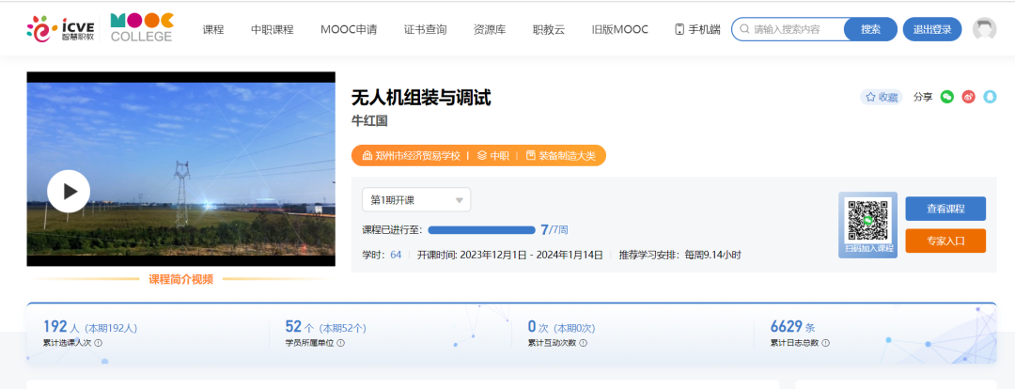Click the iCVE 智慧职教 logo
Image resolution: width=1015 pixels, height=389 pixels.
pyautogui.click(x=60, y=29)
